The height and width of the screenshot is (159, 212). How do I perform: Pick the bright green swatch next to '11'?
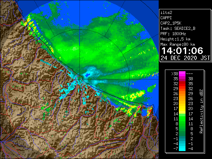(182, 119)
